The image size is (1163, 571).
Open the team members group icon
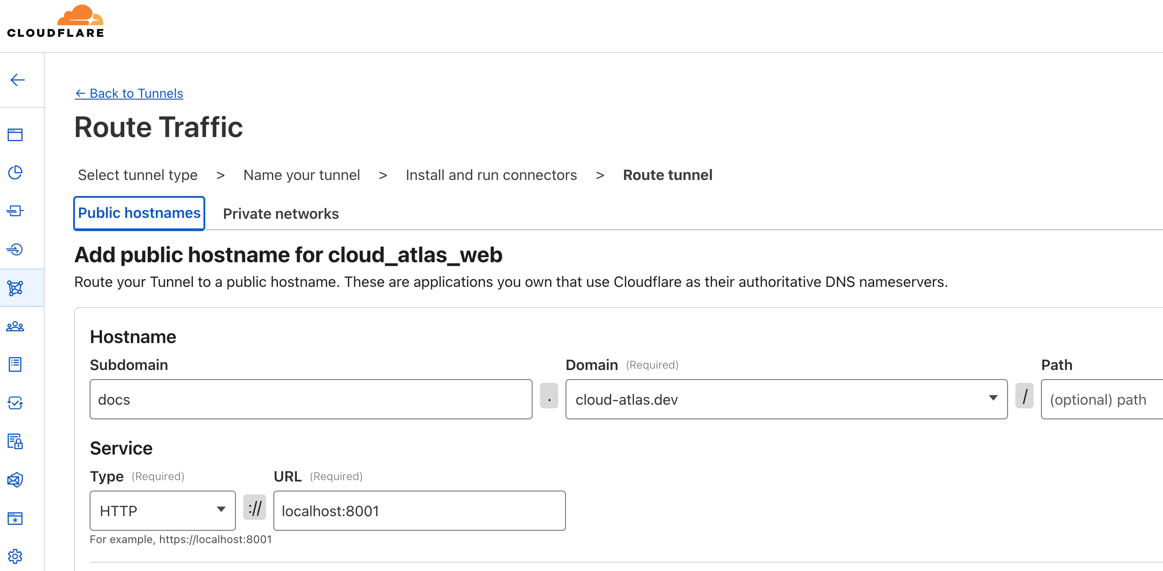coord(15,326)
